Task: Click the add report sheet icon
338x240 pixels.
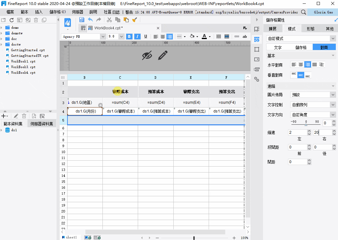Action: click(88, 237)
